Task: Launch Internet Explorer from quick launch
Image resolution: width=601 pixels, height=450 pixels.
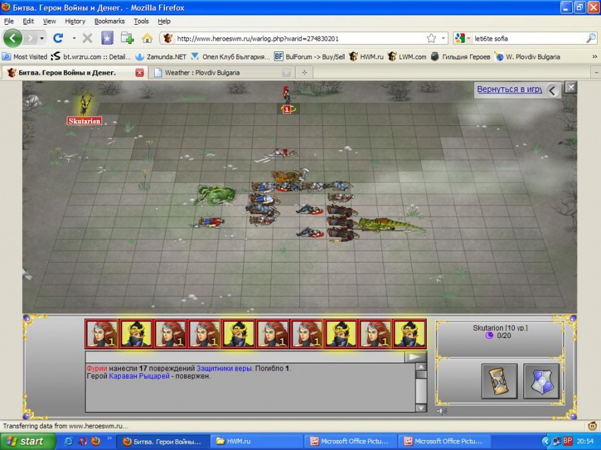Action: (x=68, y=441)
